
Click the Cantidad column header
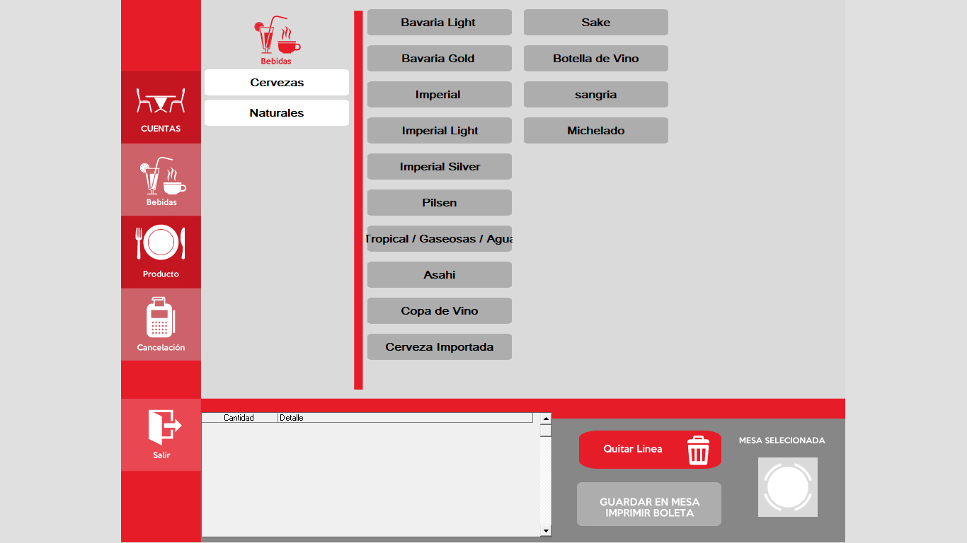tap(239, 418)
